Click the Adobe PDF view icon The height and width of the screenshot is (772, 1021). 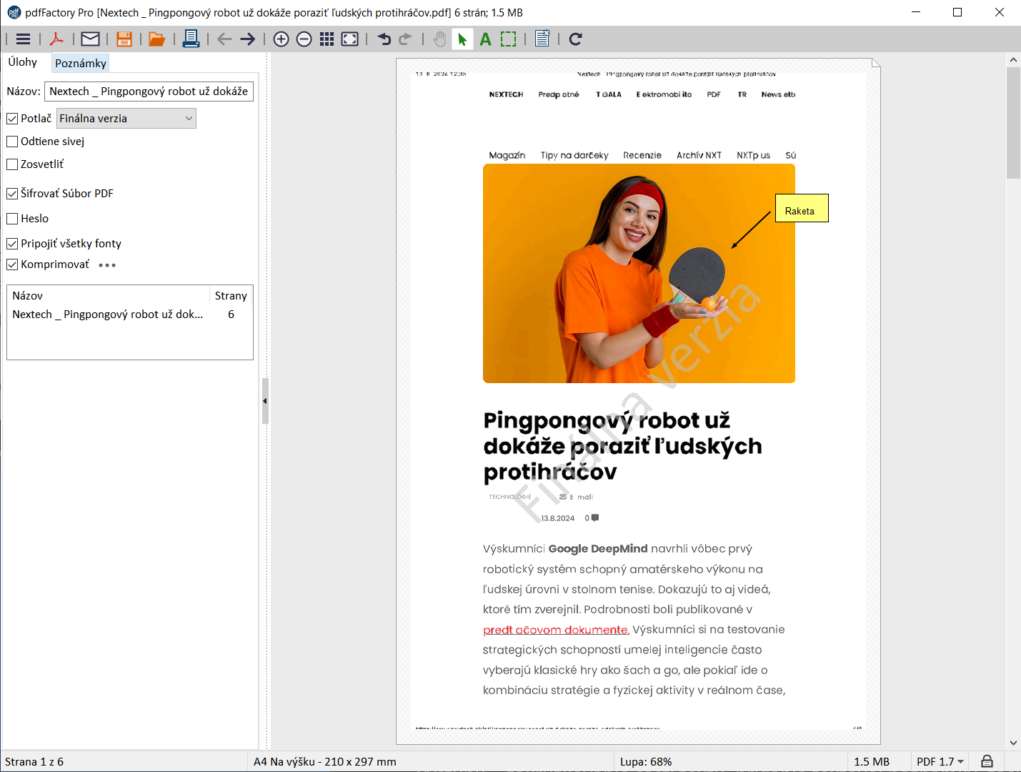coord(56,39)
